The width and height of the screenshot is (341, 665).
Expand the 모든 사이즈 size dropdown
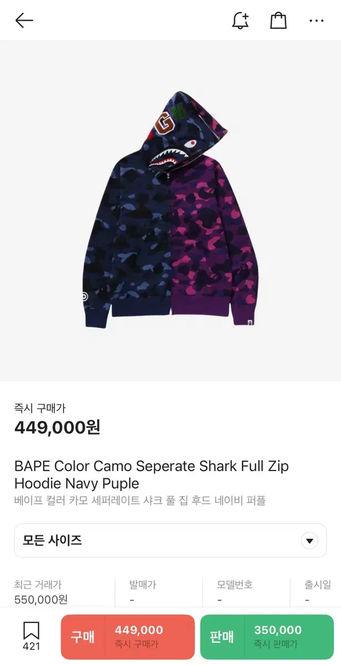coord(170,540)
